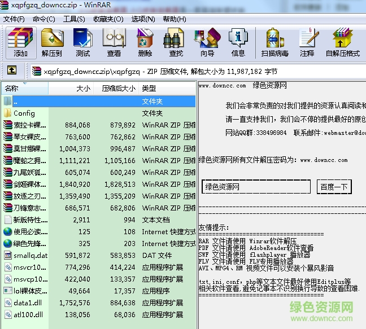
Task: Click the 删除 (Delete) toolbar icon
Action: coord(145,42)
